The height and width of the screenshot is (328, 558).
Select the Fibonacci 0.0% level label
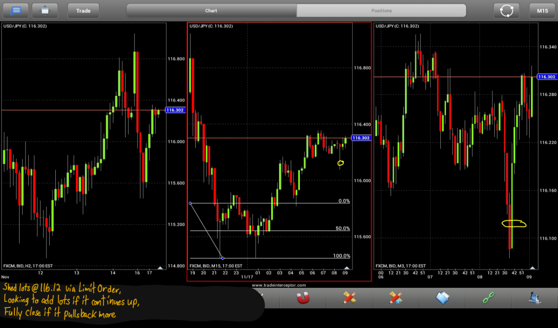point(344,201)
